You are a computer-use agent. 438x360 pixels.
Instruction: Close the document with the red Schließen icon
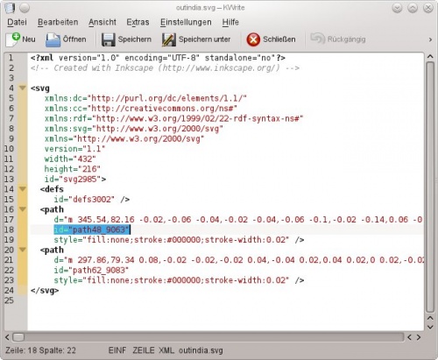click(253, 39)
